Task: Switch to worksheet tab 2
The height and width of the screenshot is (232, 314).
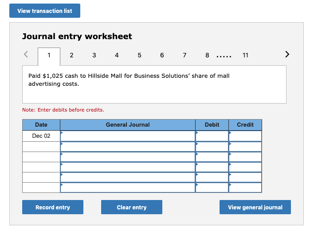Action: pyautogui.click(x=71, y=55)
